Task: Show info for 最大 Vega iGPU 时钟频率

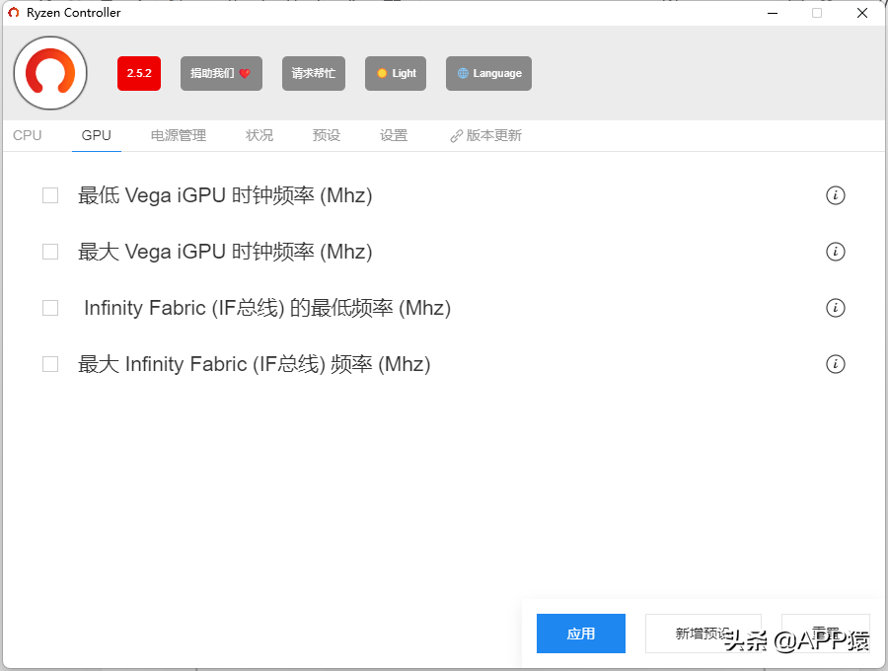Action: click(x=836, y=252)
